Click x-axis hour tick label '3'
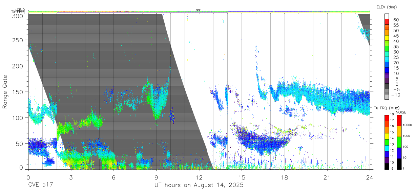Viewport: 416px width, 192px height. tap(71, 178)
